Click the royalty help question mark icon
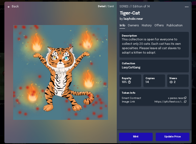 (x=129, y=82)
